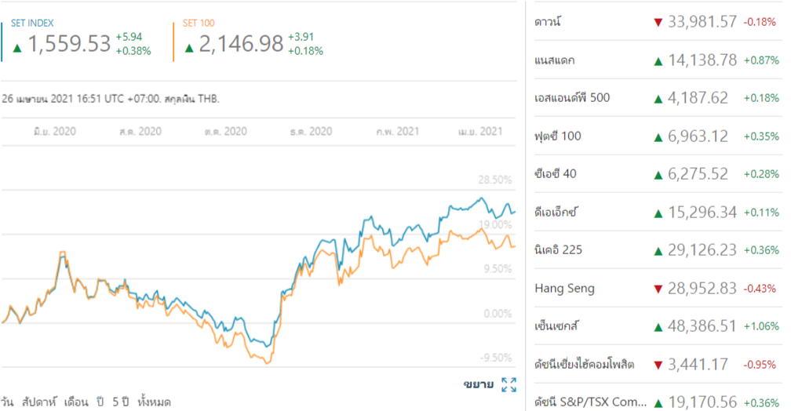Click the green up arrow beside SET INDEX value
The width and height of the screenshot is (791, 411).
16,47
